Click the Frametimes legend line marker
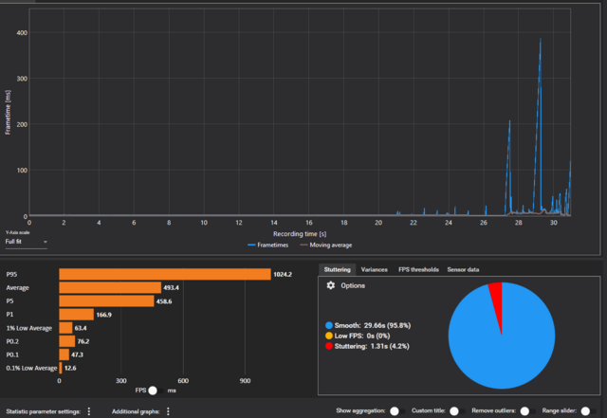This screenshot has width=607, height=418. click(x=251, y=245)
